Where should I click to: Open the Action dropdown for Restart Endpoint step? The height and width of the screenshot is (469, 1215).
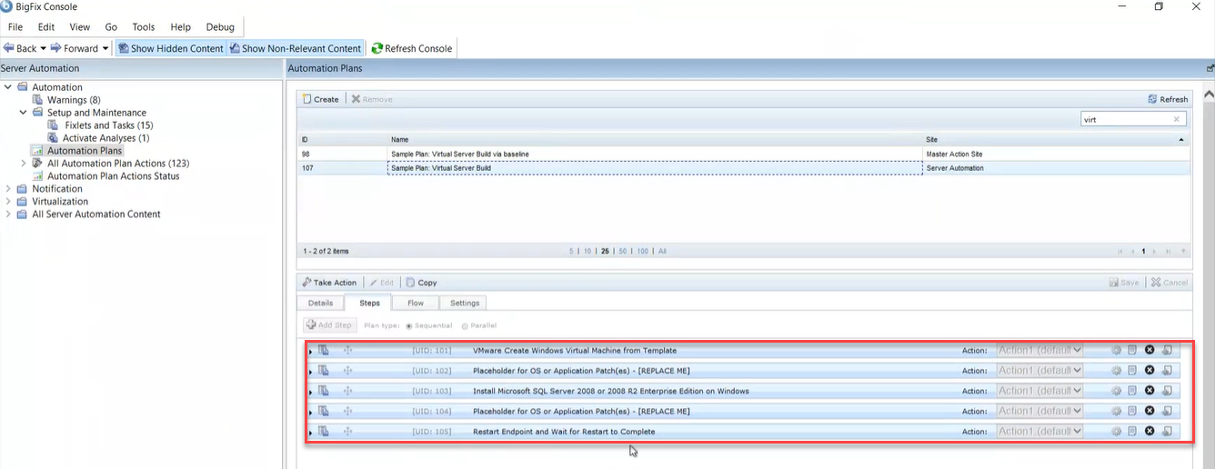click(x=1040, y=432)
